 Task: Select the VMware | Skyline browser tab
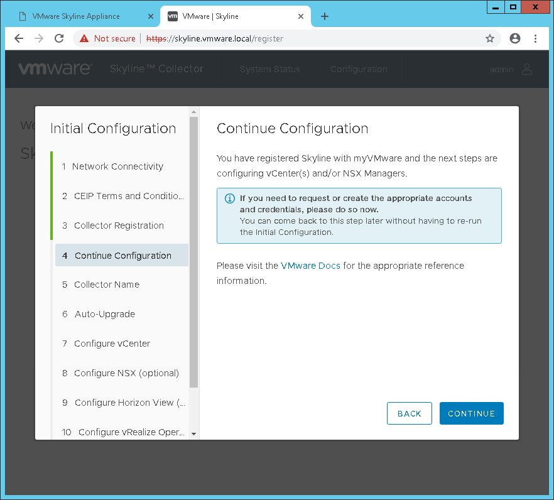tap(236, 16)
